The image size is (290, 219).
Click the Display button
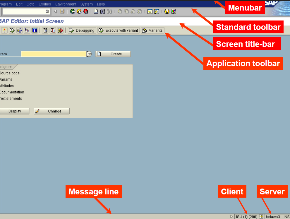[x=15, y=111]
